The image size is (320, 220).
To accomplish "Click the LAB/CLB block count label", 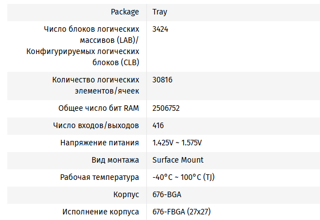I will click(83, 46).
